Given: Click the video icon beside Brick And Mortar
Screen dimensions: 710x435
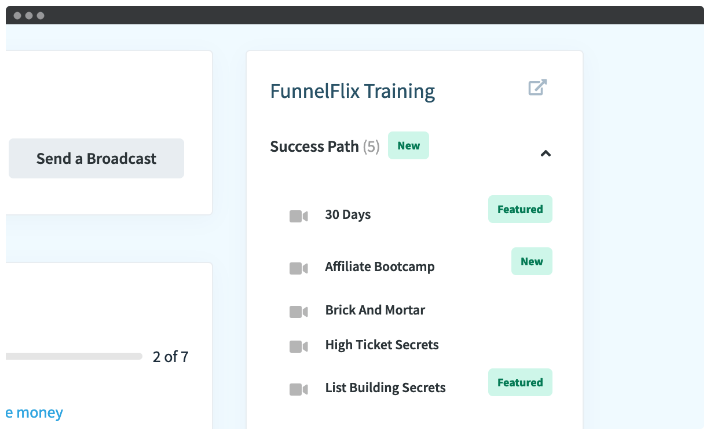Looking at the screenshot, I should tap(298, 312).
